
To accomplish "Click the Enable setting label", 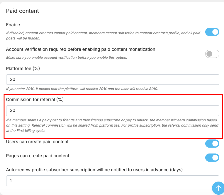I will coord(13,25).
